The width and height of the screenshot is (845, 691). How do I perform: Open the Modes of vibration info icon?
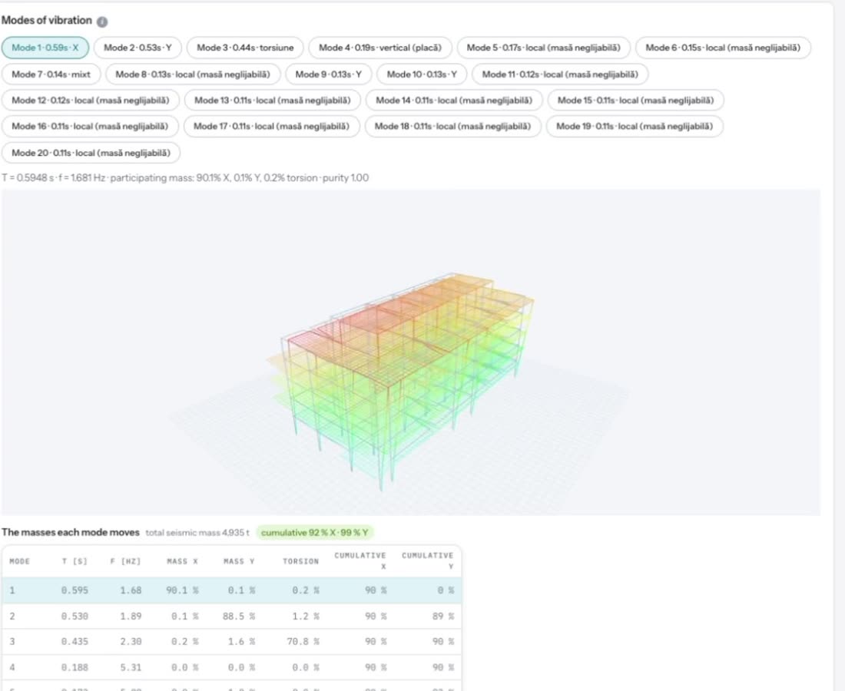coord(102,21)
